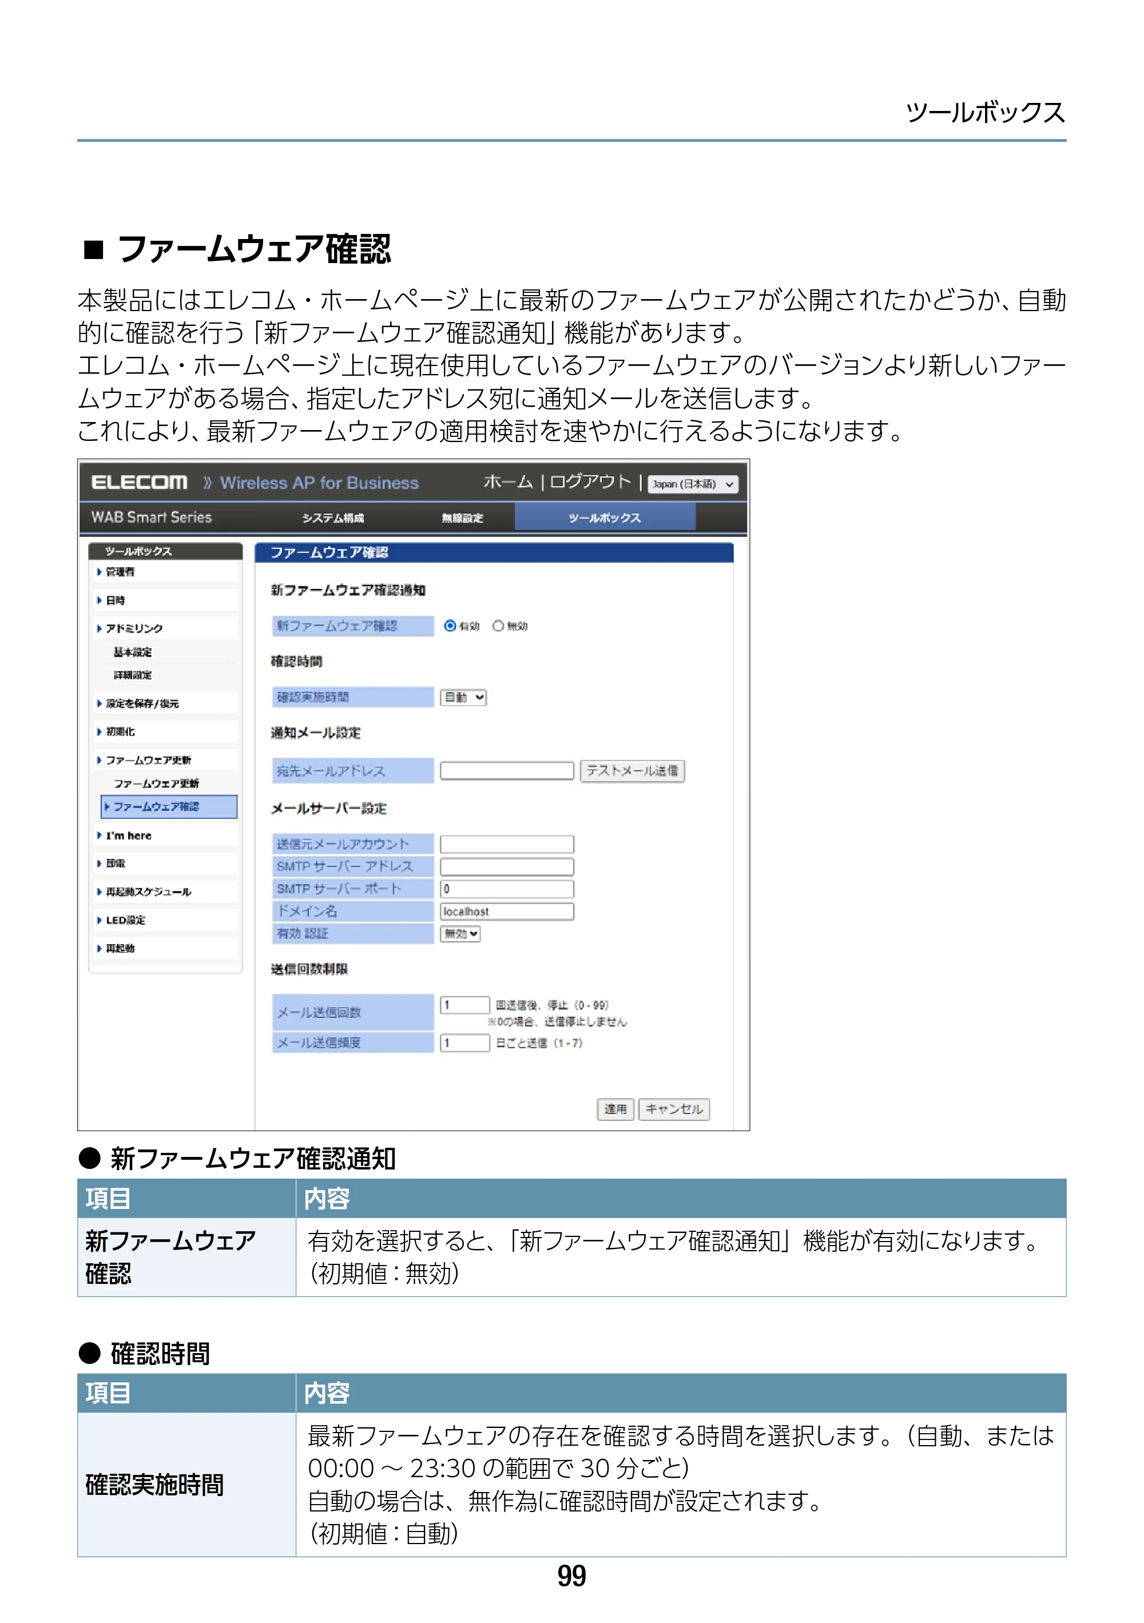Click the キャンセル button
The height and width of the screenshot is (1623, 1144).
point(674,1109)
